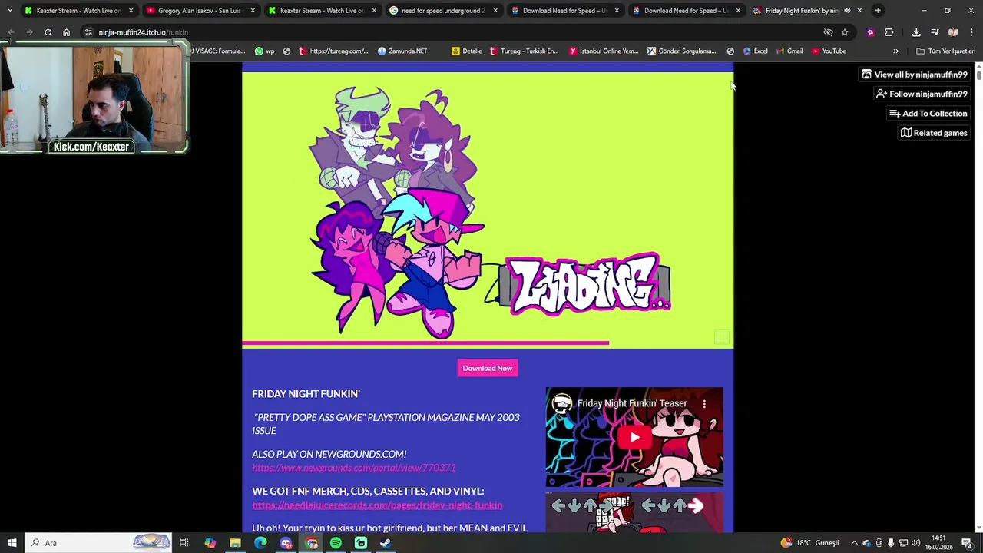Open Steam from the taskbar
This screenshot has height=553, width=983.
point(386,543)
